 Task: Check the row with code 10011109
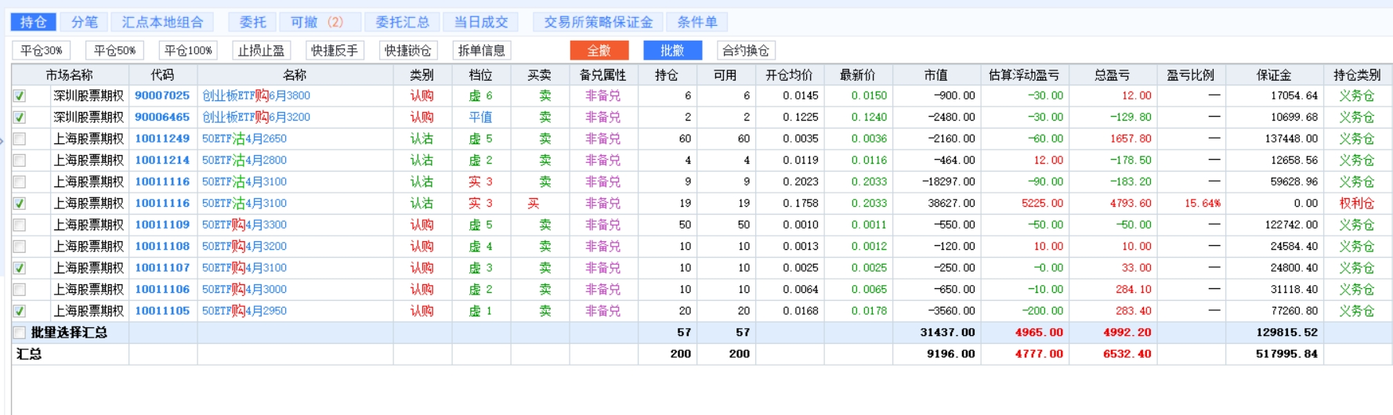coord(20,225)
